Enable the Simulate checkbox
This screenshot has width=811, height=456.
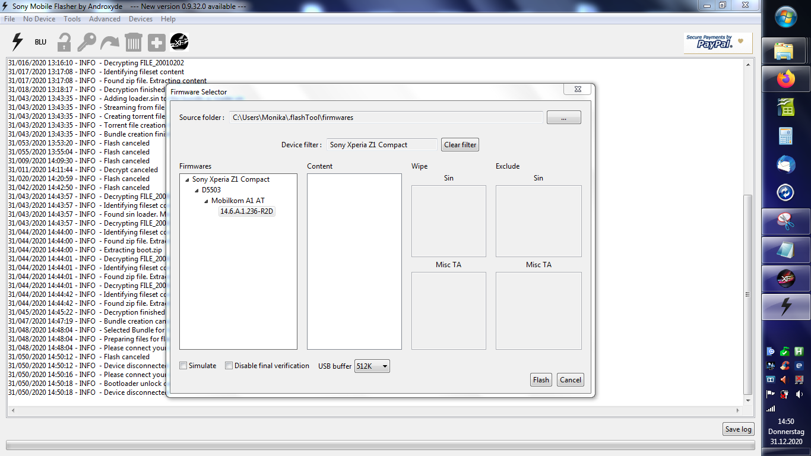[x=183, y=366]
